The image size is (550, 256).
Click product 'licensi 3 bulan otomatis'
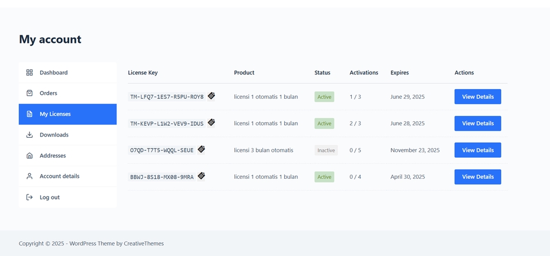(x=264, y=150)
